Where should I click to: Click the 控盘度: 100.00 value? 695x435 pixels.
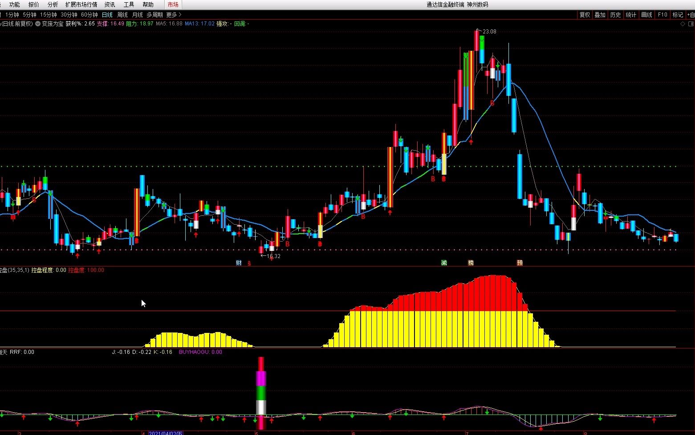point(86,270)
